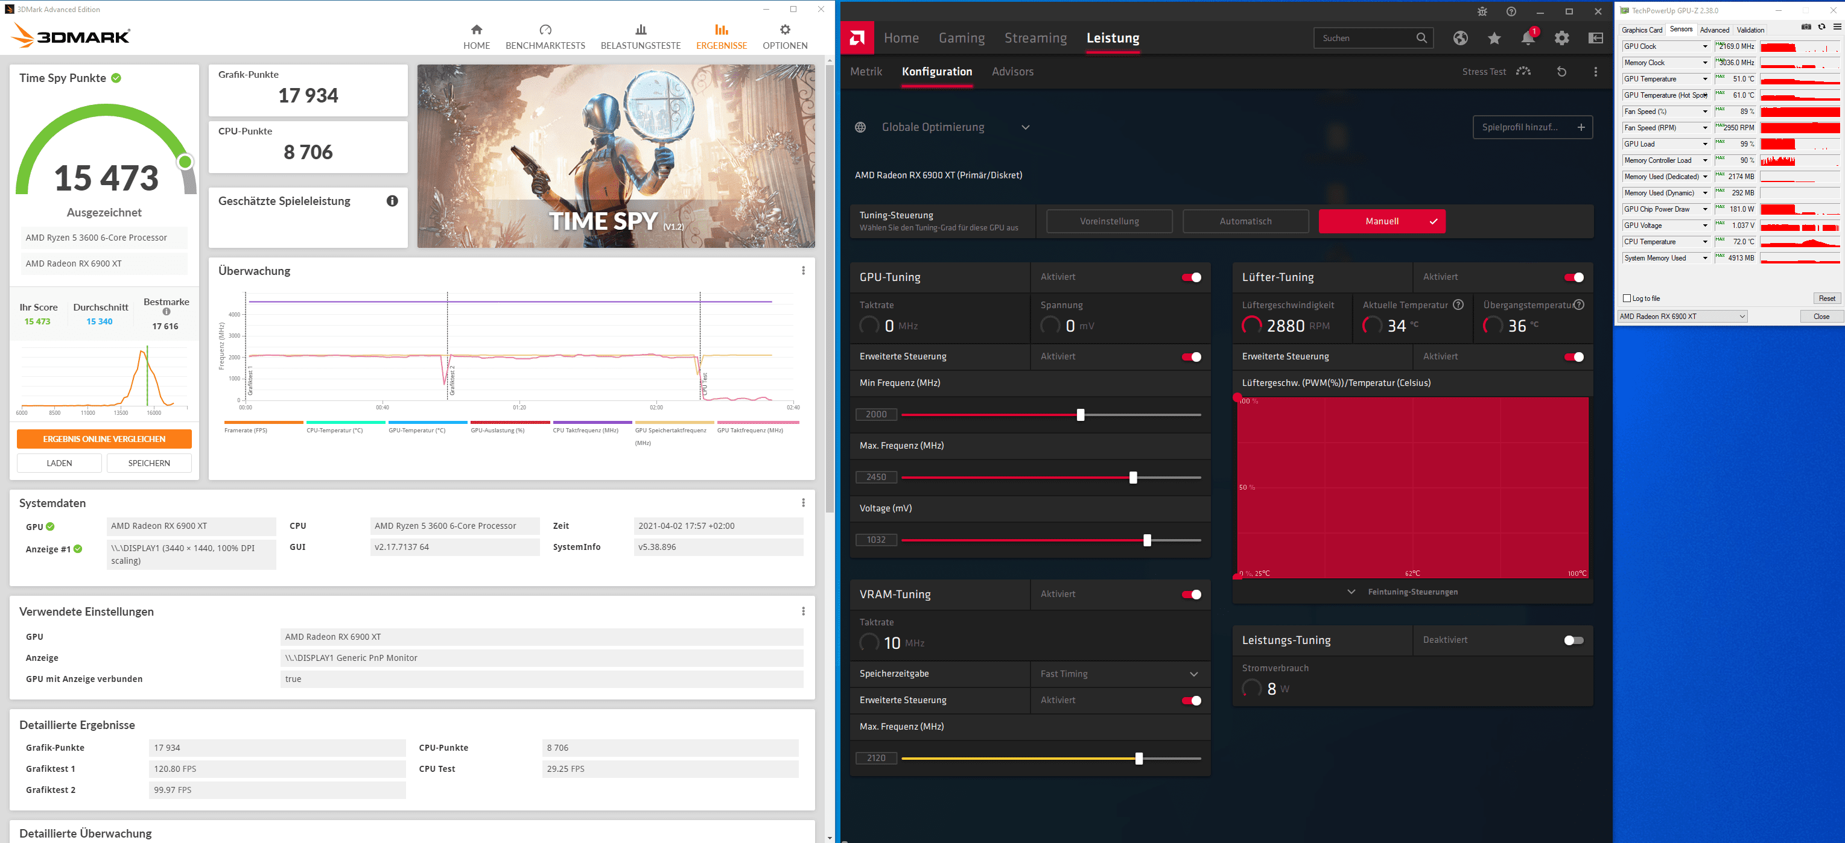Select Manuell tuning mode
Screen dimensions: 1845x843
pos(1382,221)
